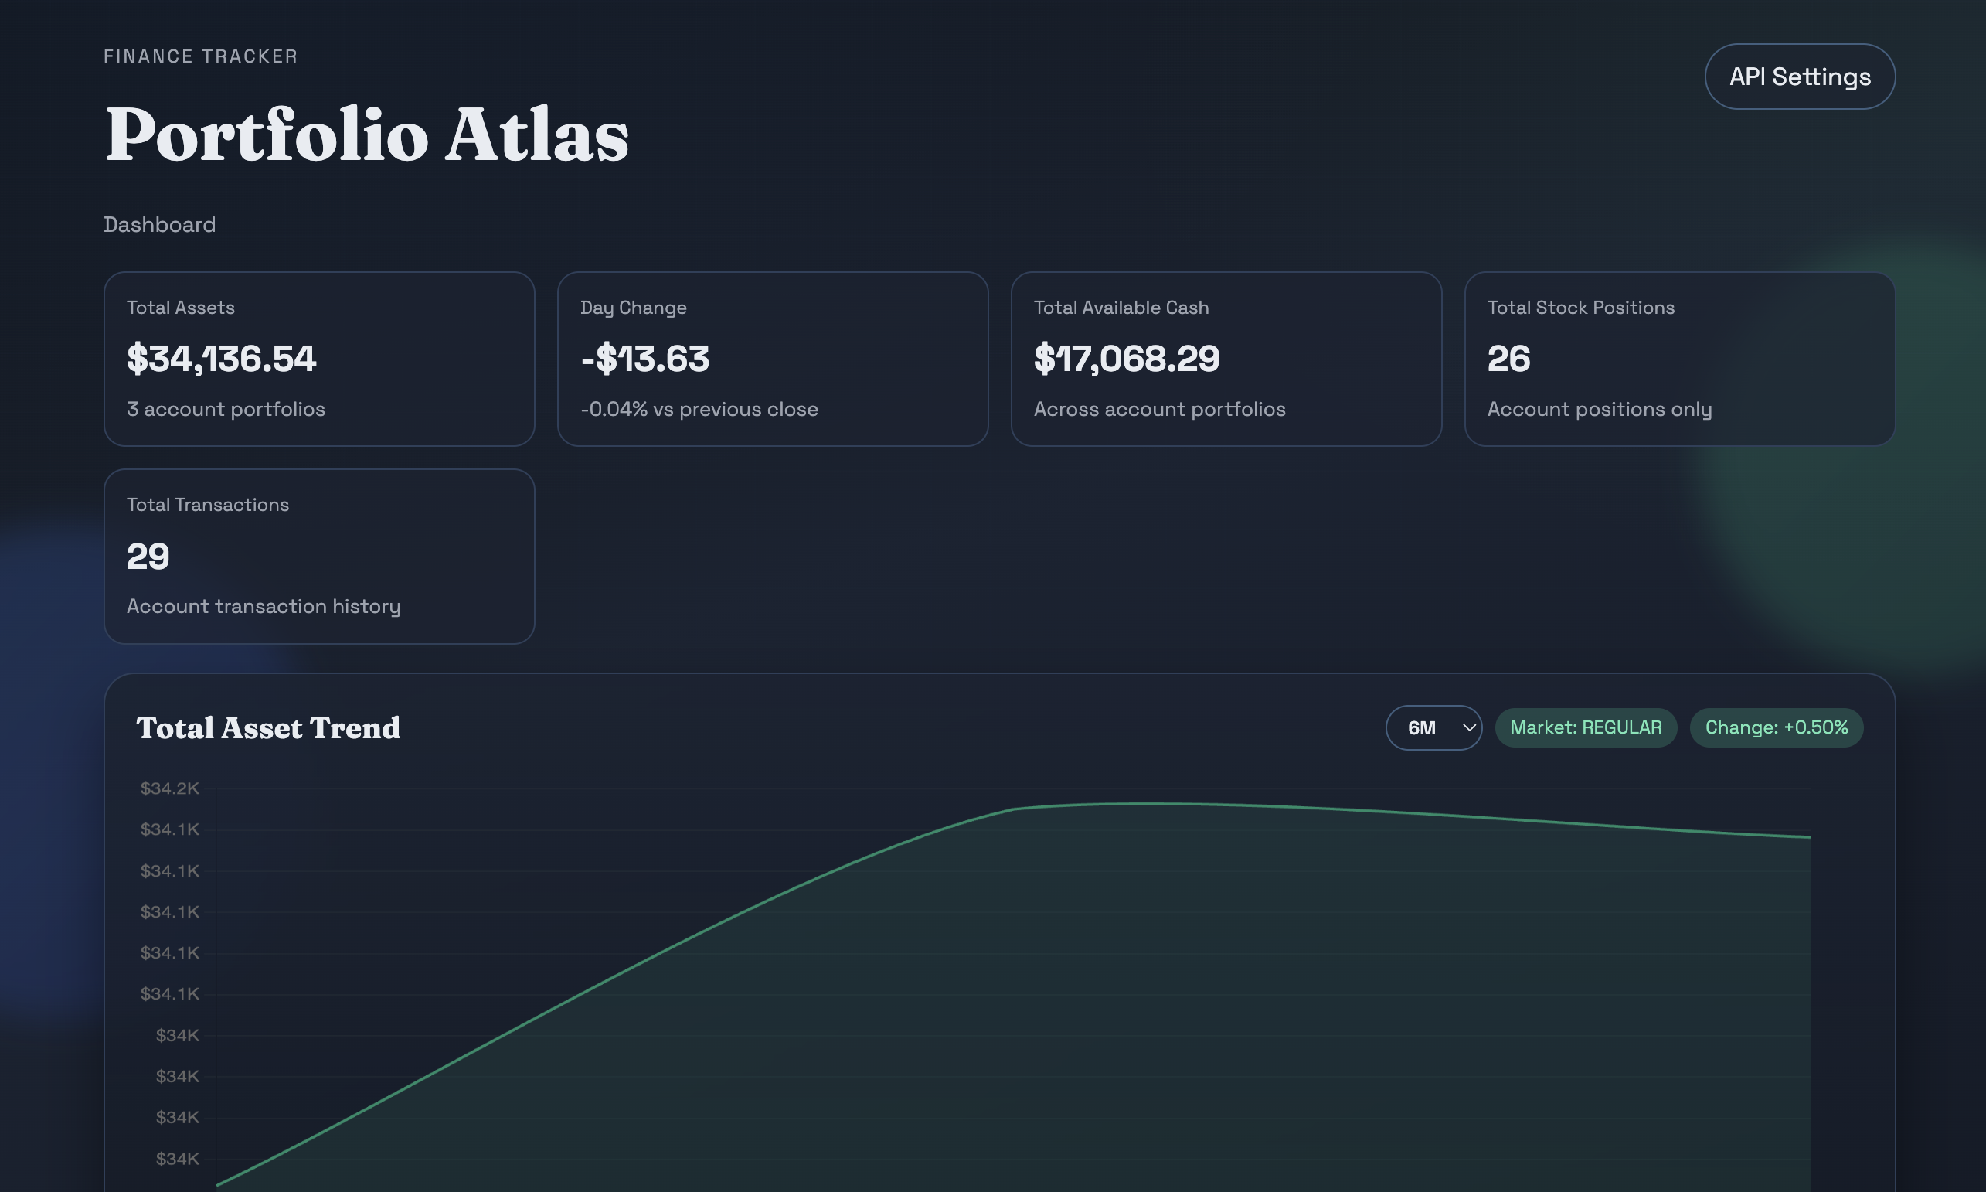Viewport: 1986px width, 1192px height.
Task: Click the 3 account portfolios subtitle text
Action: (226, 409)
